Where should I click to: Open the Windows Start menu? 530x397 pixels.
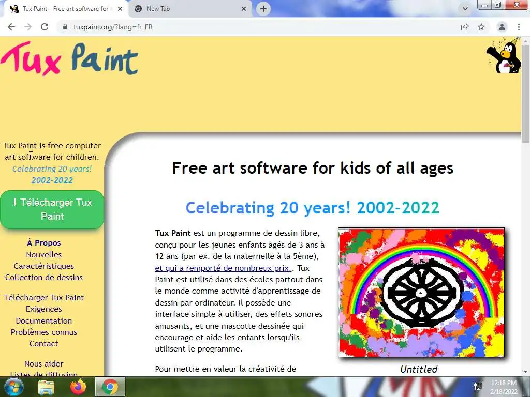tap(13, 387)
